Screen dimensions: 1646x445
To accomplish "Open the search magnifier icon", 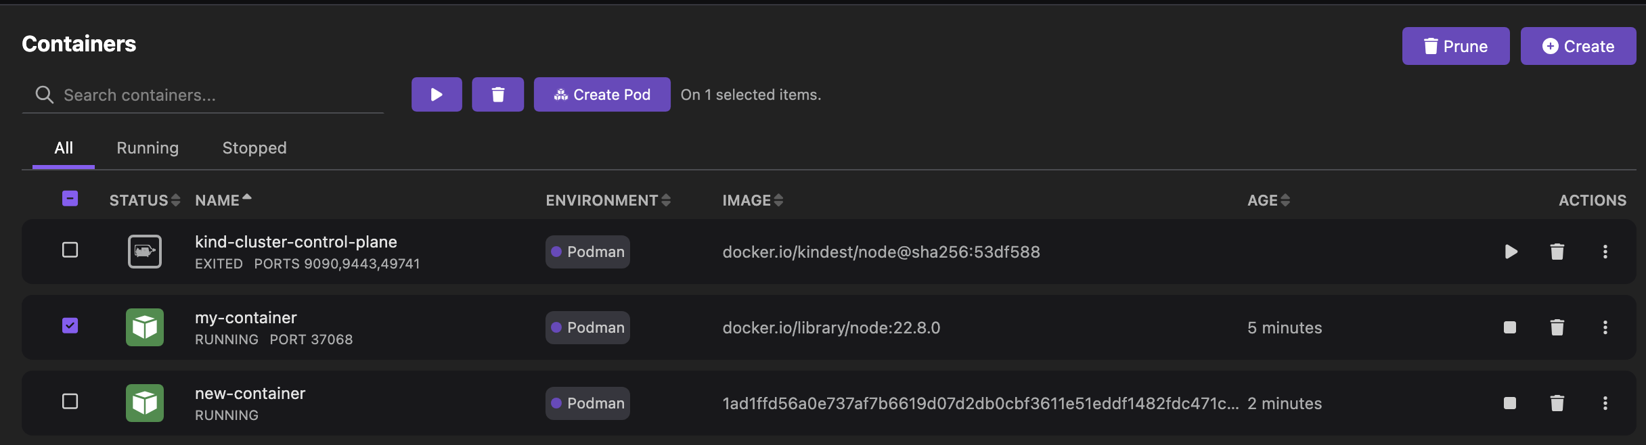I will 44,95.
